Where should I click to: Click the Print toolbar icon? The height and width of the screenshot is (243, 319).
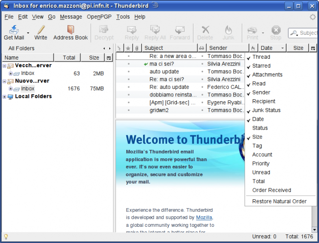pos(252,30)
